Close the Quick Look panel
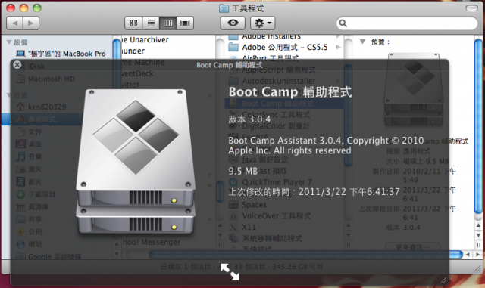This screenshot has width=485, height=288. [17, 64]
